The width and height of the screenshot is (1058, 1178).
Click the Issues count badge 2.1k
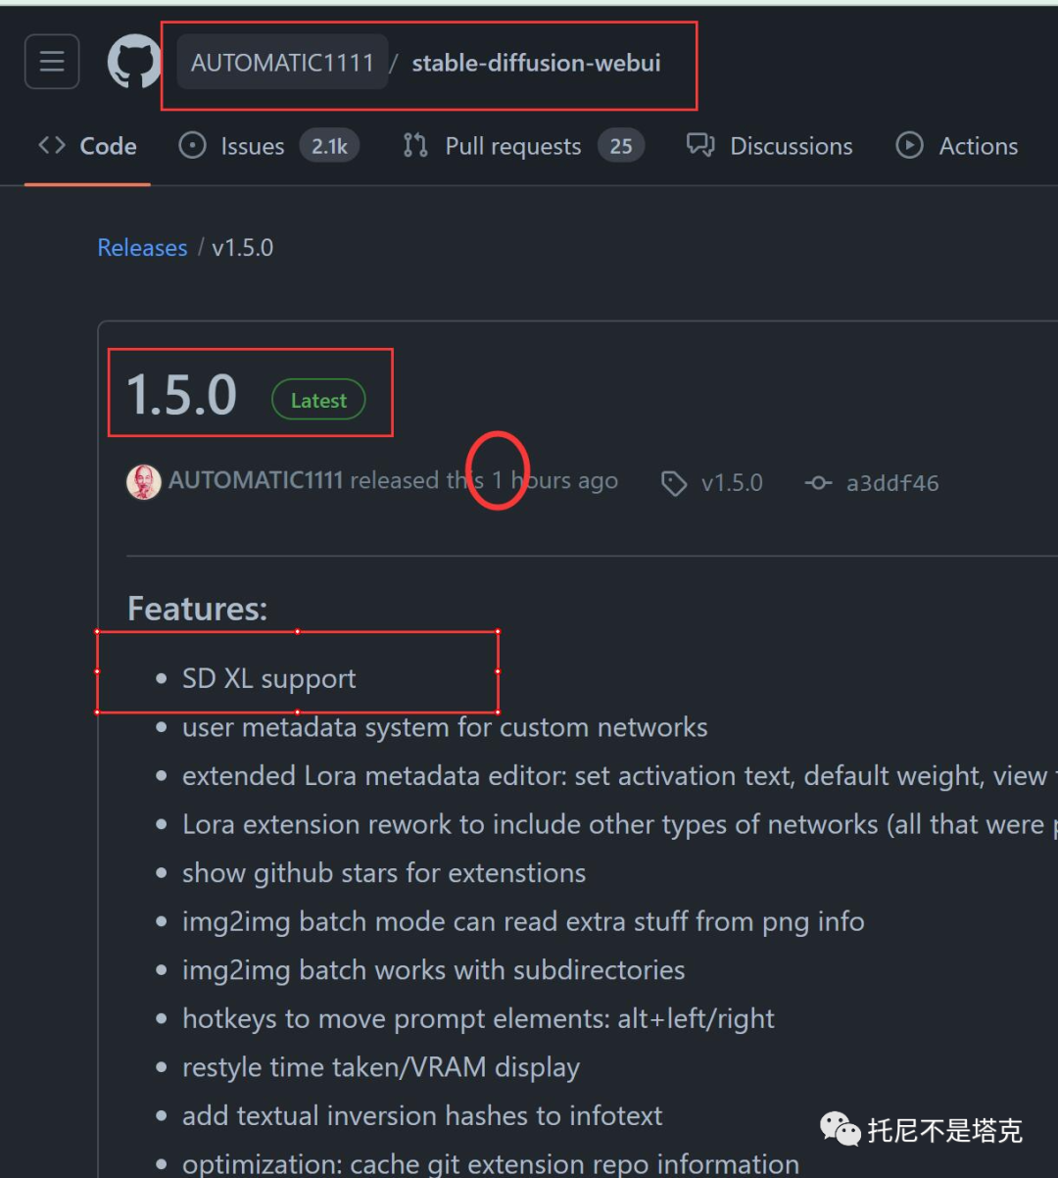329,146
